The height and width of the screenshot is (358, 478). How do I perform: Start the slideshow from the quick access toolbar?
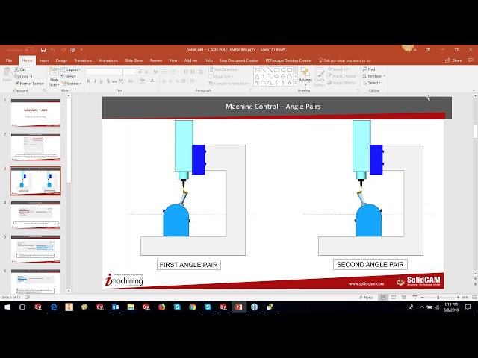pos(72,50)
